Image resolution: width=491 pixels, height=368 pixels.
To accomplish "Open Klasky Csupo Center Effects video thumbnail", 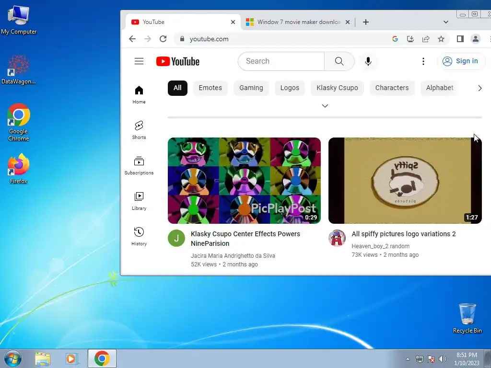I will click(x=244, y=181).
